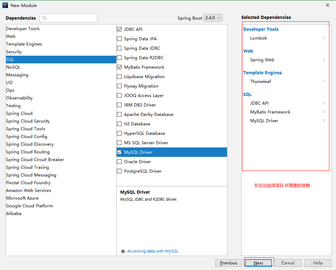Select the Messaging category
This screenshot has height=270, width=336.
[61, 75]
